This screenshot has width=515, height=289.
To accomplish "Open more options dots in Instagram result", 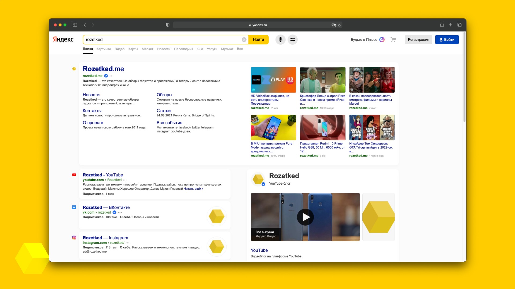I will click(127, 243).
